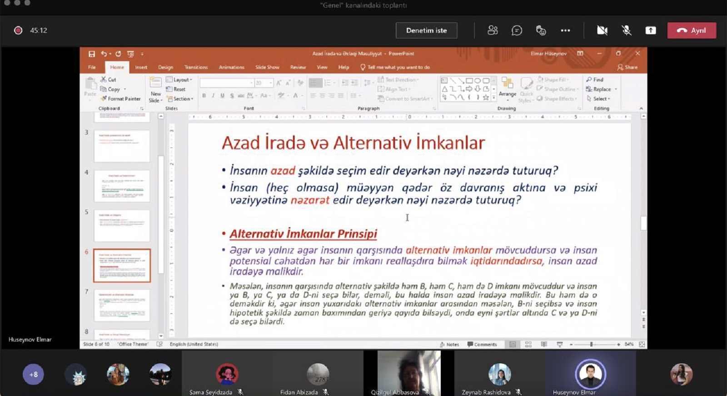Click the Undo arrow in PowerPoint

pos(104,54)
